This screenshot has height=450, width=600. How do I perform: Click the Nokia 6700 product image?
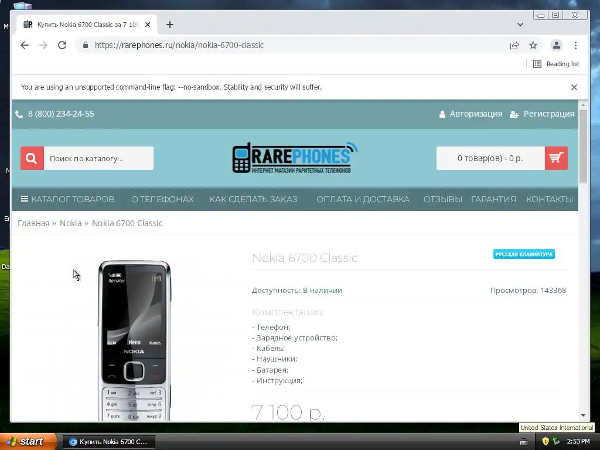click(134, 340)
